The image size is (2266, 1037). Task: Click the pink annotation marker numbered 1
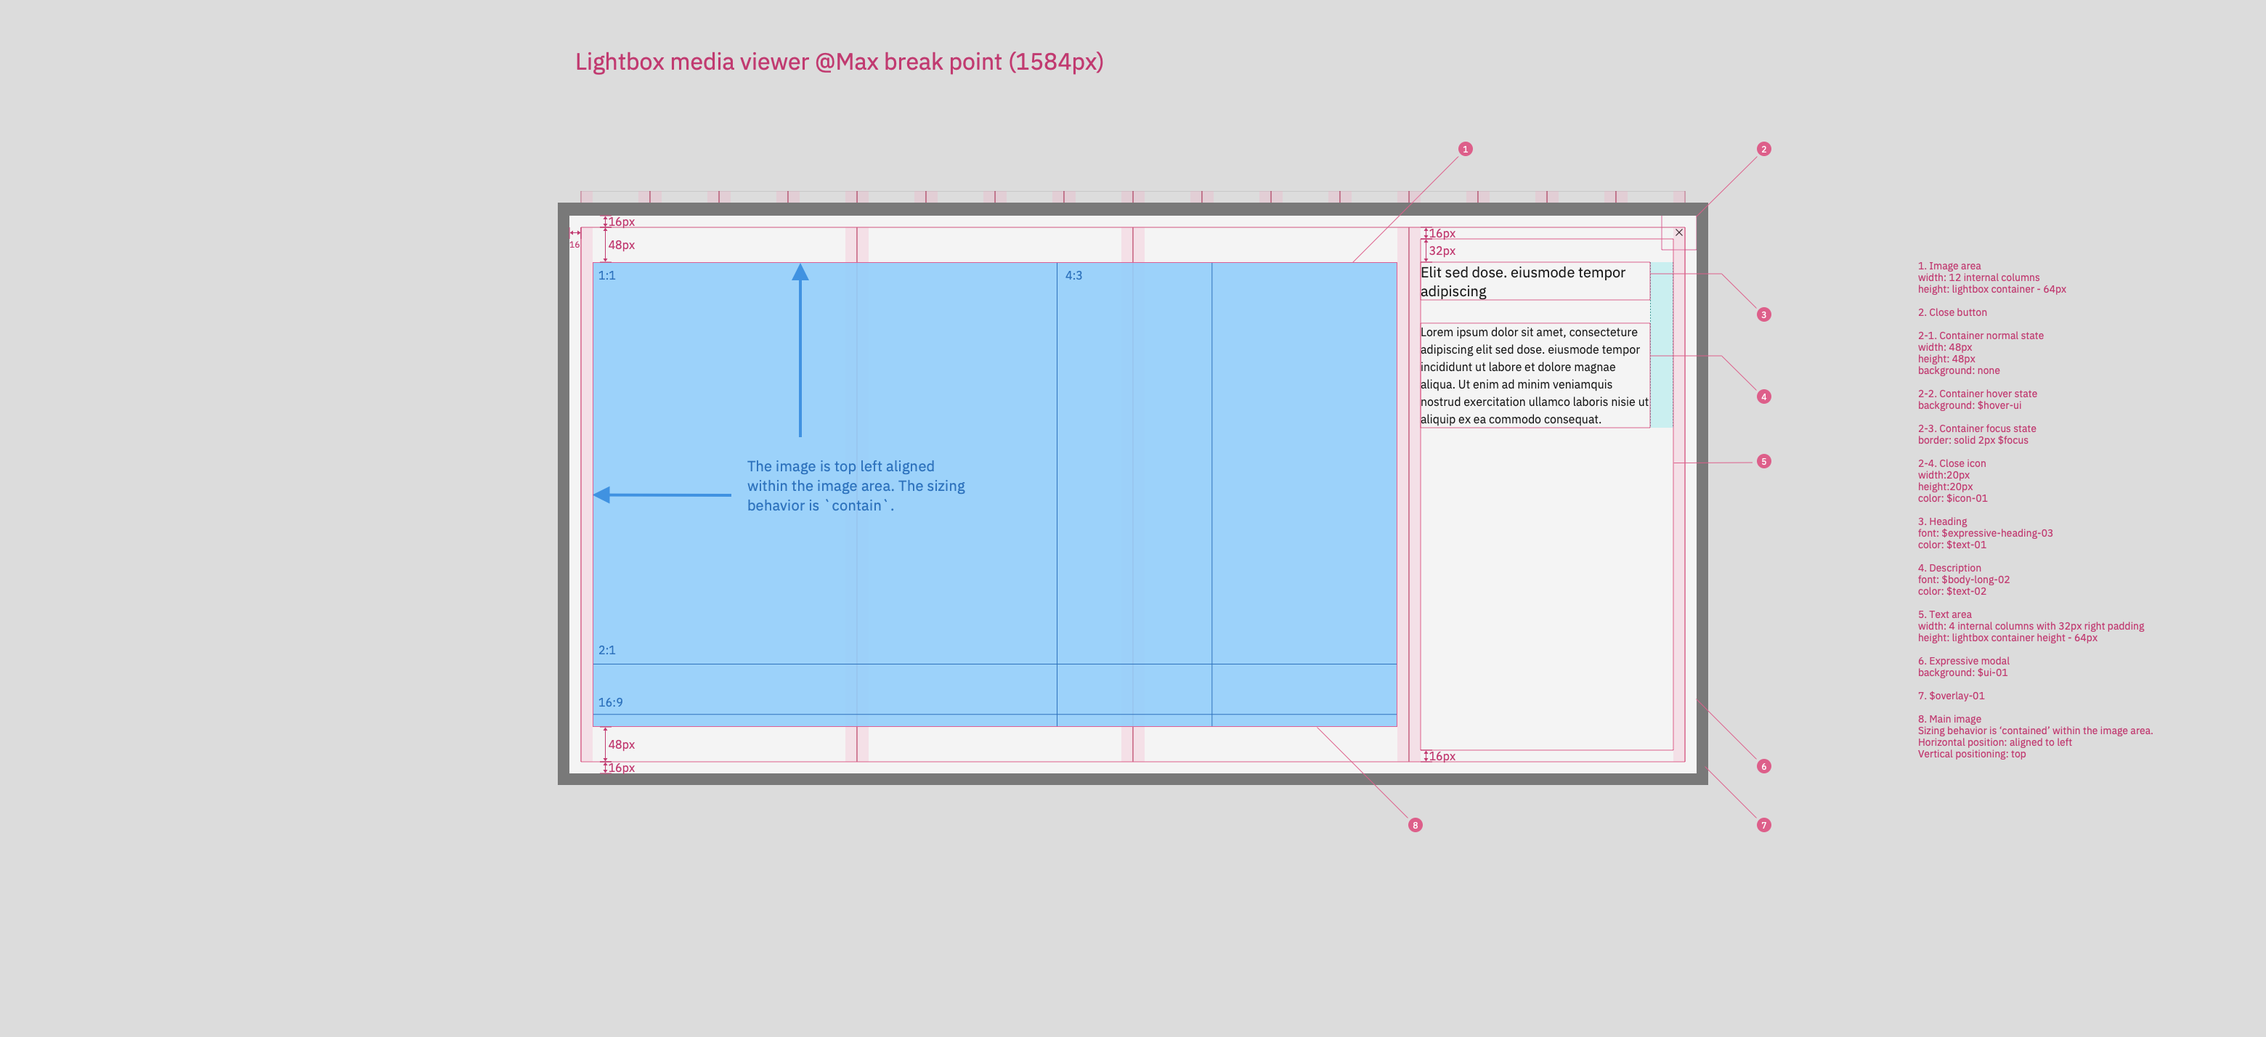pos(1465,149)
